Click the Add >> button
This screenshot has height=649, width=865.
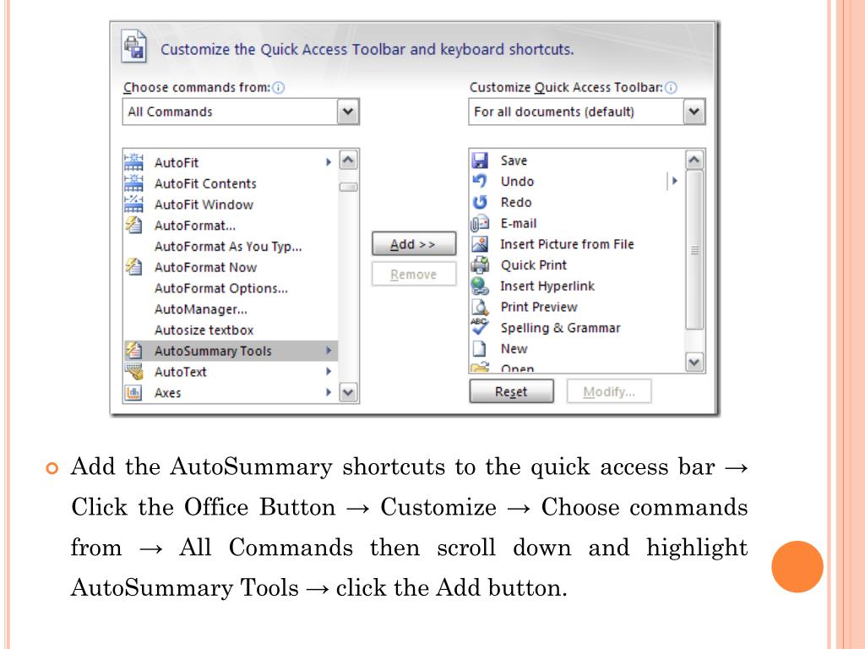pos(414,244)
